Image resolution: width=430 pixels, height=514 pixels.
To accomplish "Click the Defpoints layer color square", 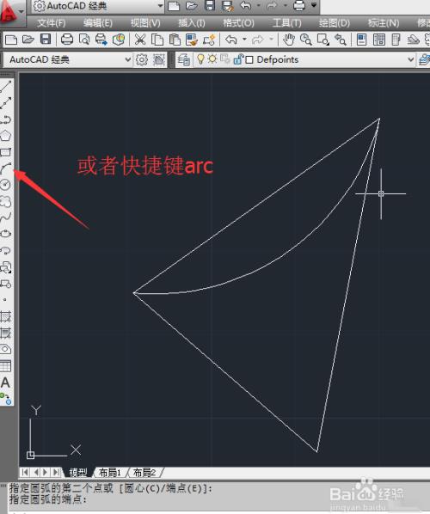I will pyautogui.click(x=249, y=59).
